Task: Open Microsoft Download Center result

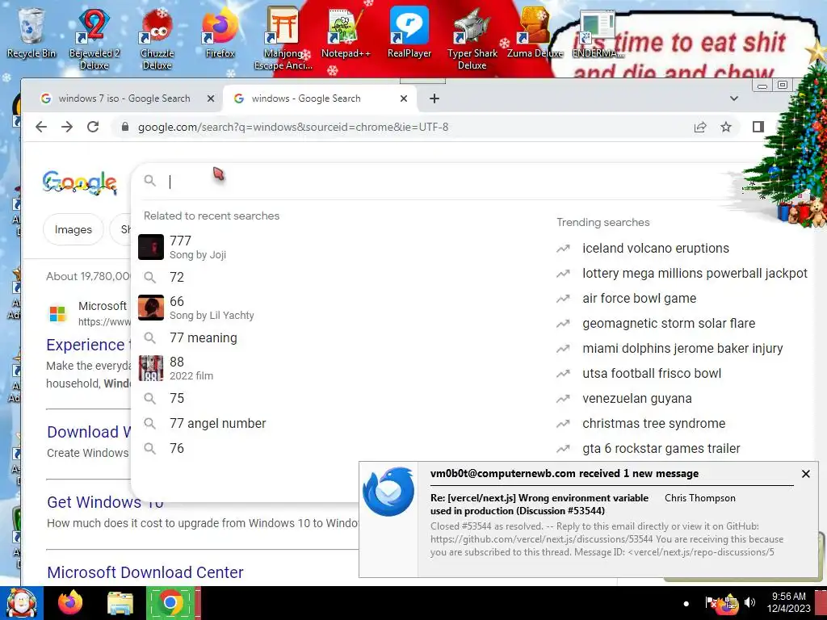Action: (x=145, y=572)
